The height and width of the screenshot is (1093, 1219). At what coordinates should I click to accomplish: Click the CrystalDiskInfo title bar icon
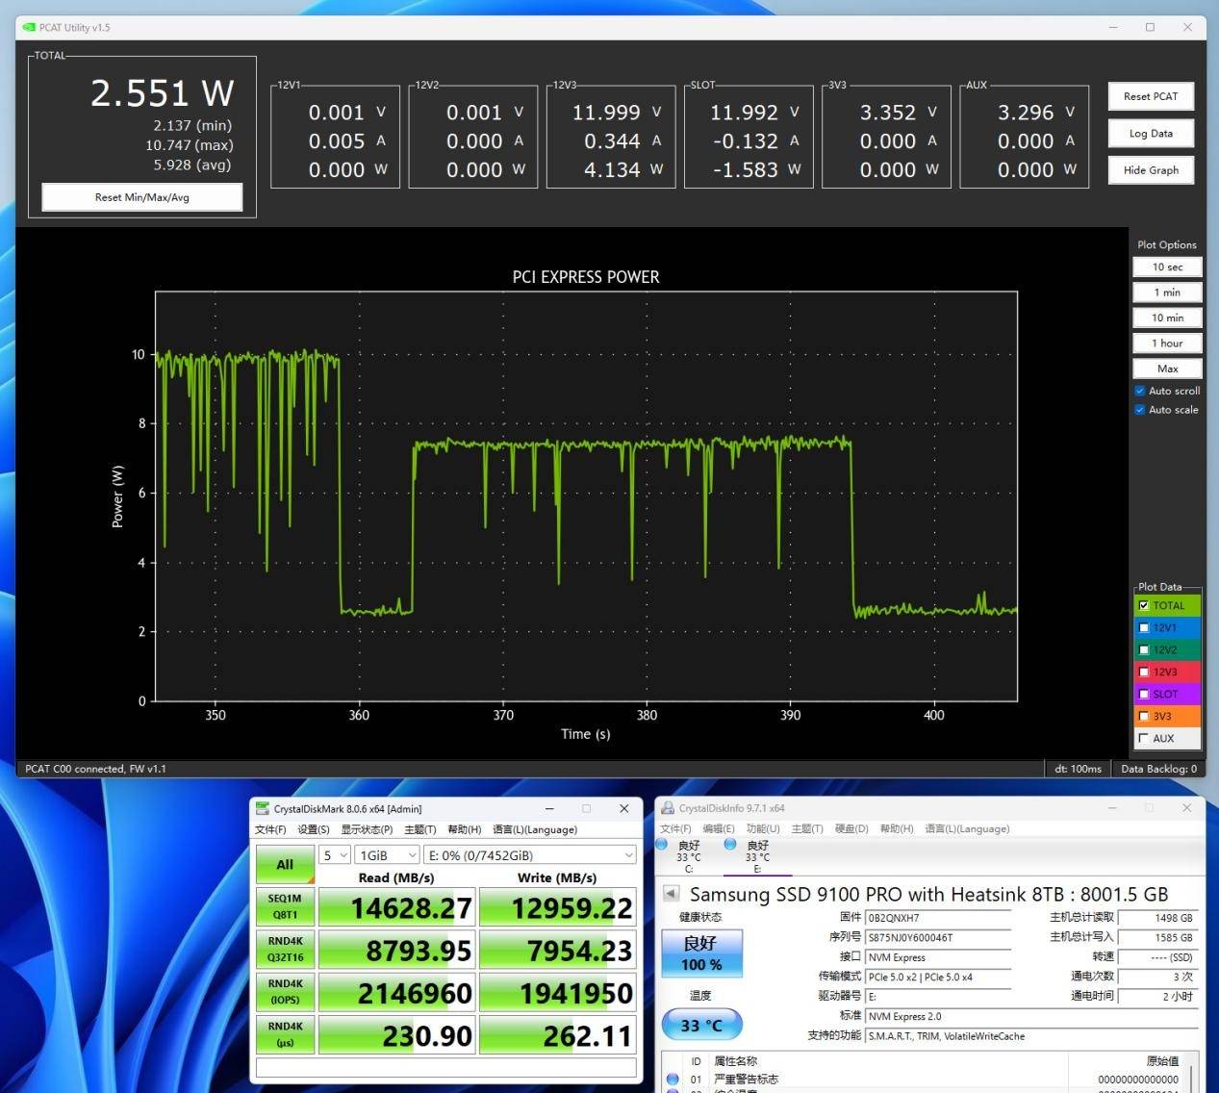(x=667, y=808)
